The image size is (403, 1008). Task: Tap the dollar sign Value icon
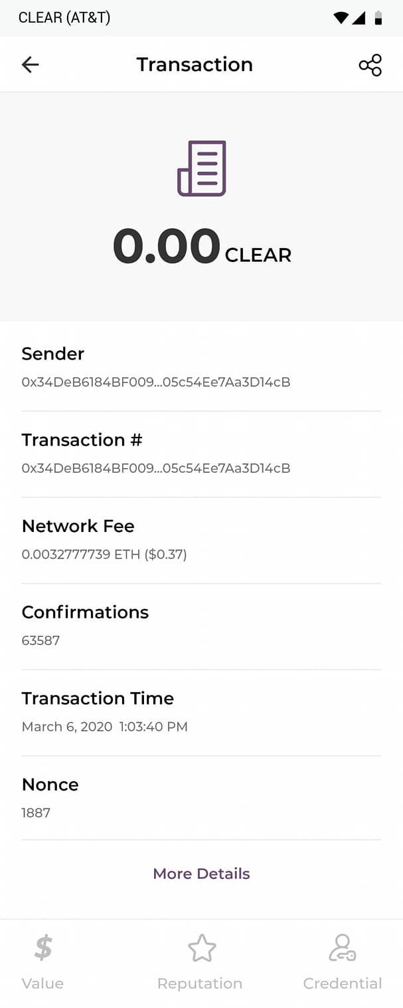pyautogui.click(x=43, y=947)
